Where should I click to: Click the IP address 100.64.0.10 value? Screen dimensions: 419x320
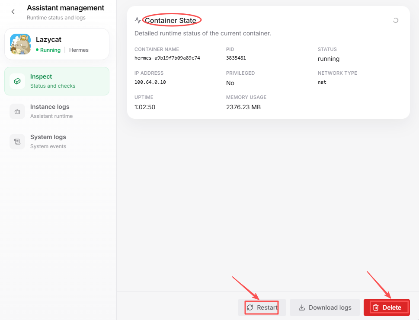click(x=150, y=82)
